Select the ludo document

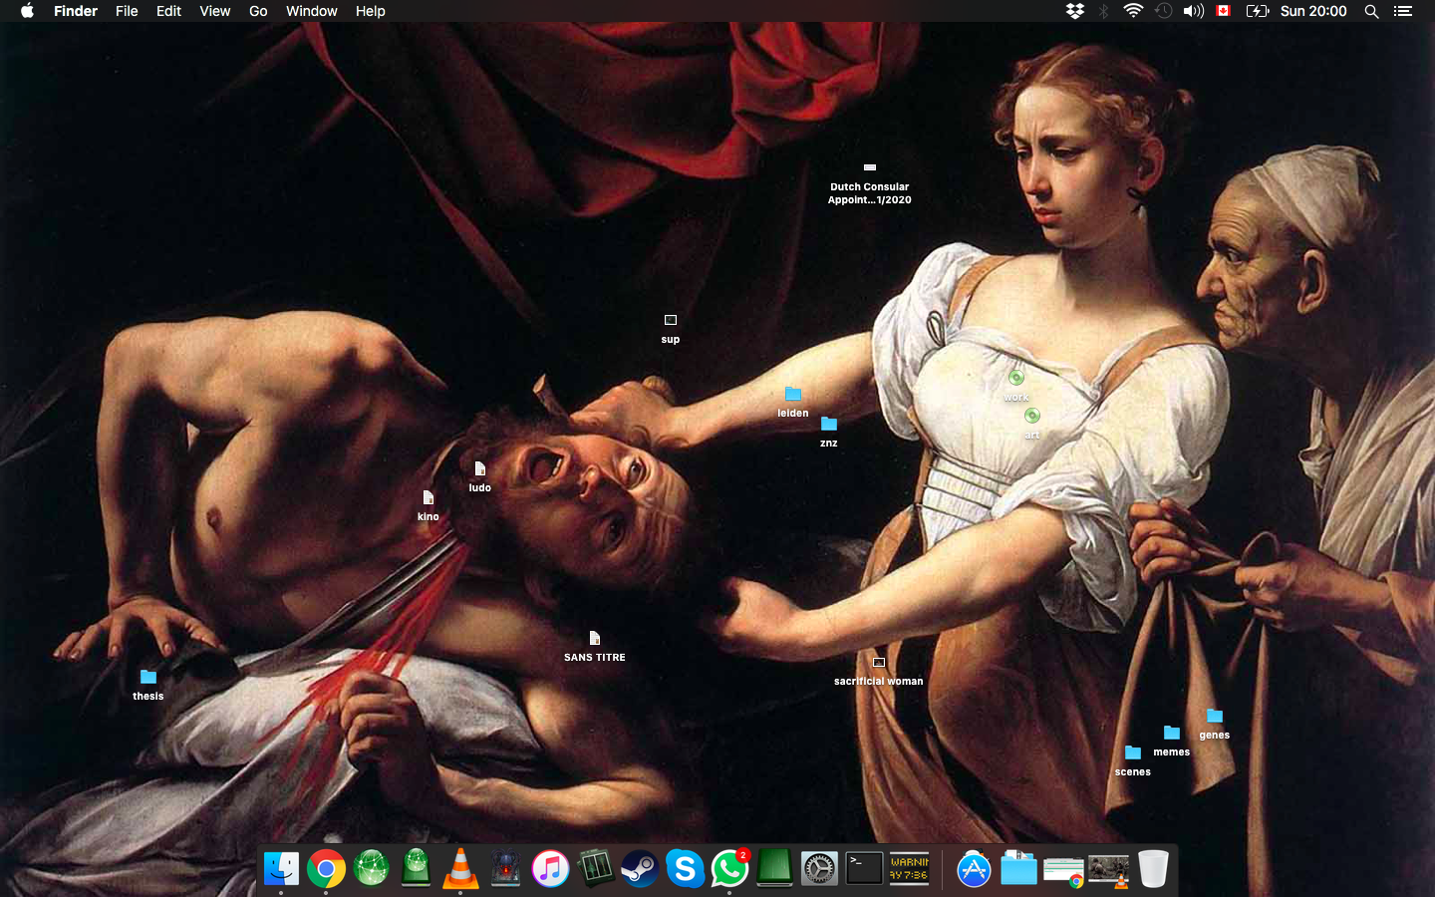click(x=479, y=476)
